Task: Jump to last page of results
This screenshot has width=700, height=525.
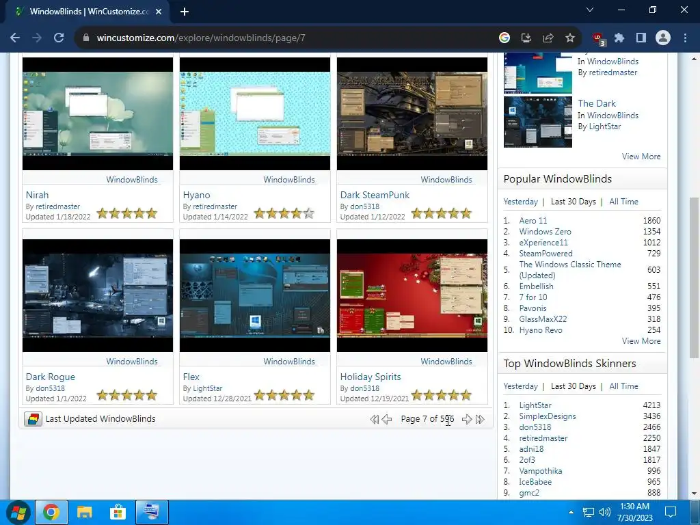Action: 480,419
